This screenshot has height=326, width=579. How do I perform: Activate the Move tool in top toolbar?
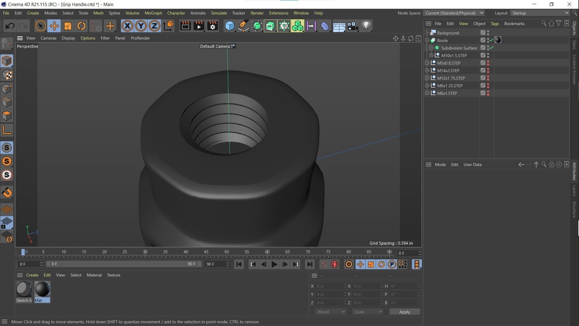[54, 26]
